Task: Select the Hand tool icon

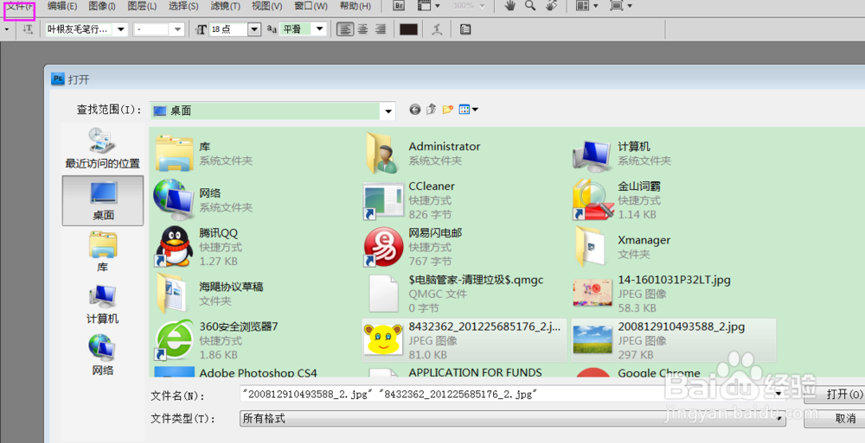Action: pyautogui.click(x=510, y=6)
